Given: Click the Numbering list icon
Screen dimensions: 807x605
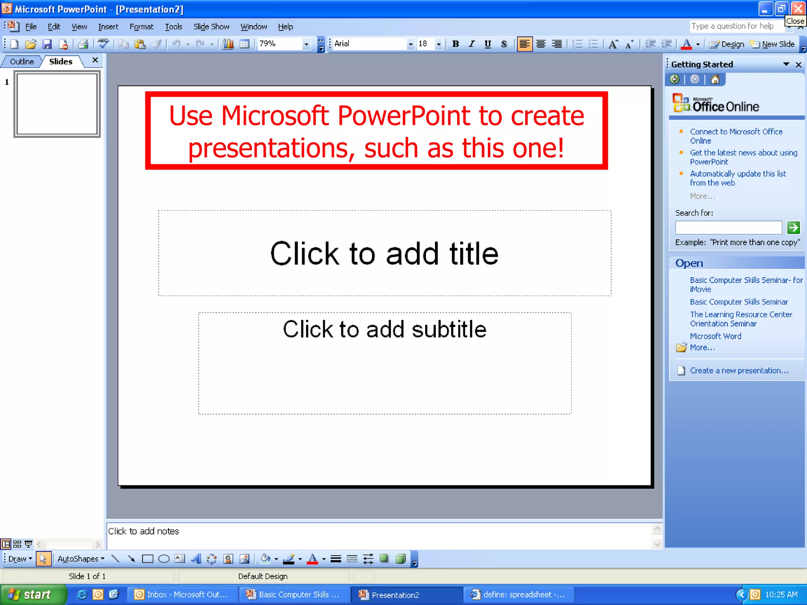Looking at the screenshot, I should [x=577, y=44].
